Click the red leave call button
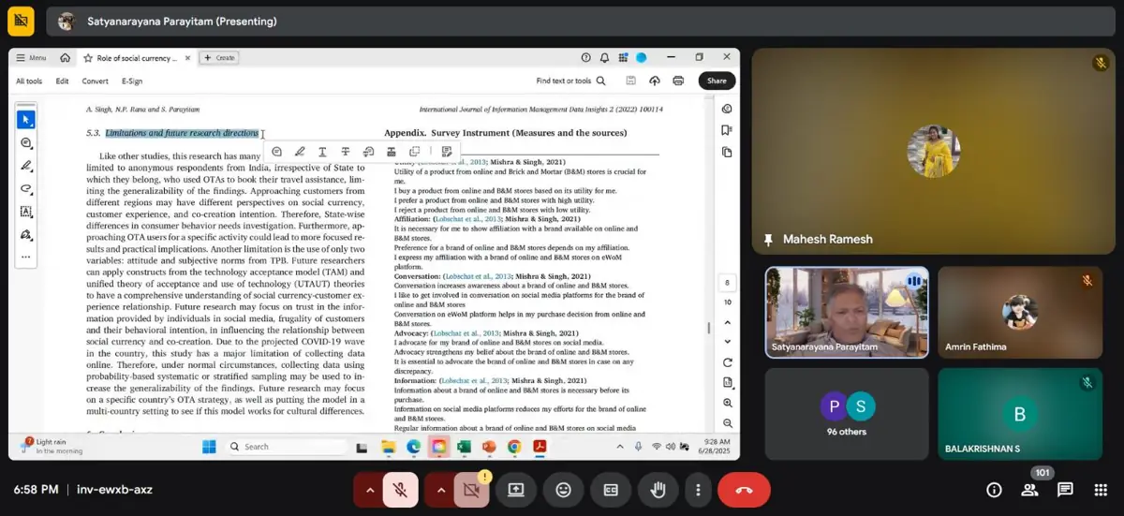This screenshot has width=1124, height=516. pyautogui.click(x=744, y=489)
